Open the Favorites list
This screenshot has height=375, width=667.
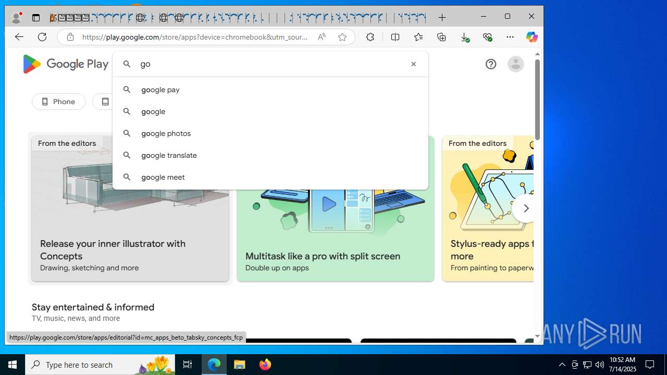(418, 37)
